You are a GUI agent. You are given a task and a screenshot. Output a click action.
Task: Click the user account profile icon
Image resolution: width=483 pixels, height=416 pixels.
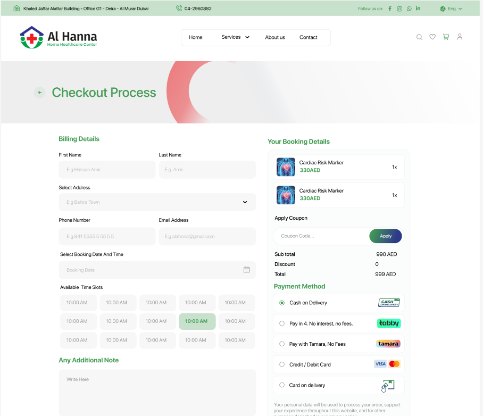460,37
